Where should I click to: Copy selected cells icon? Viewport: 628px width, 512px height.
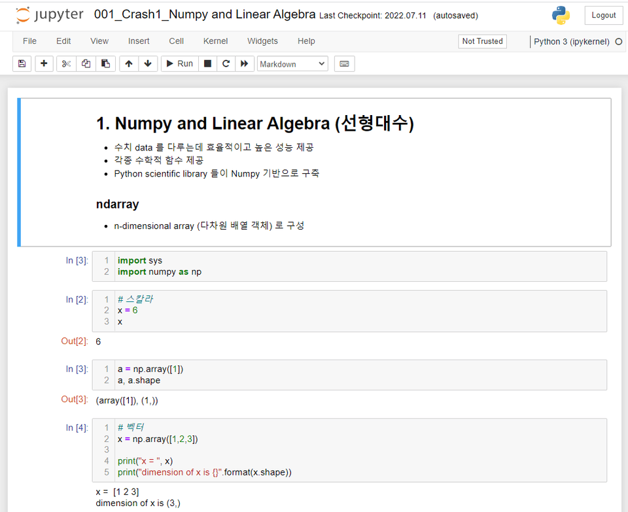[86, 63]
